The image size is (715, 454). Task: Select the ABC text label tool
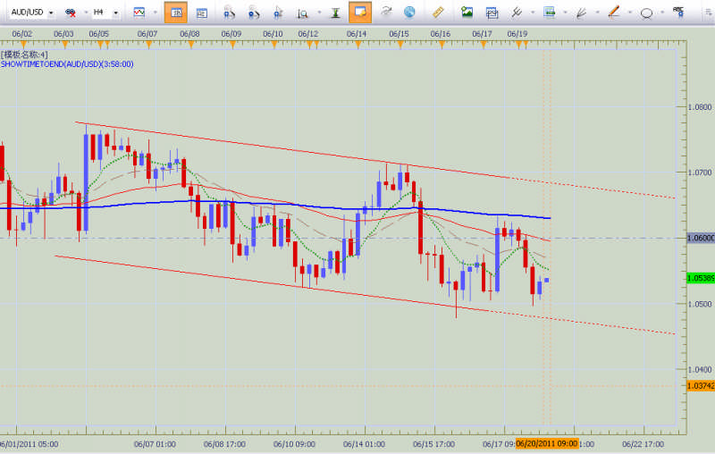pyautogui.click(x=679, y=13)
